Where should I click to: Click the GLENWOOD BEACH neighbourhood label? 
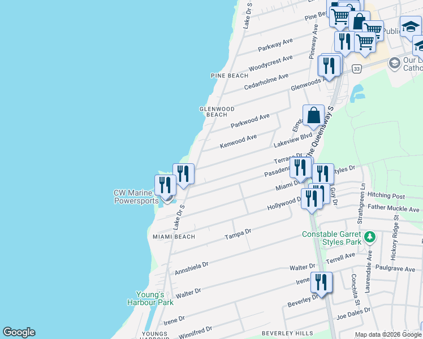point(217,112)
